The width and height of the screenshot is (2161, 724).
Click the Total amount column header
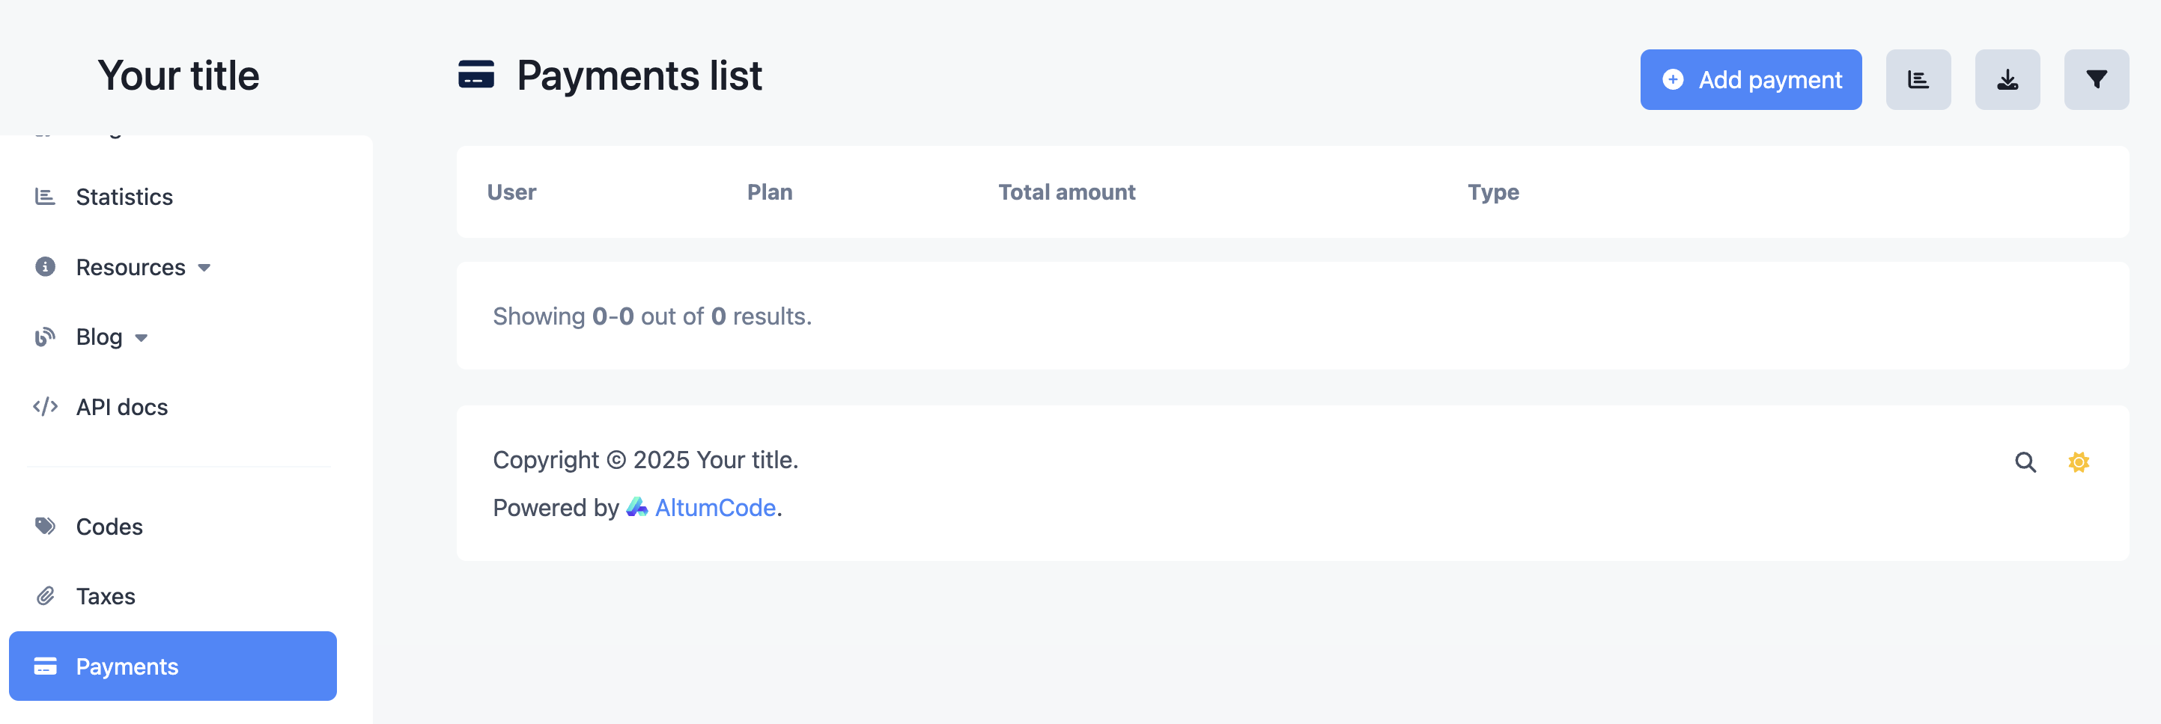click(1066, 192)
